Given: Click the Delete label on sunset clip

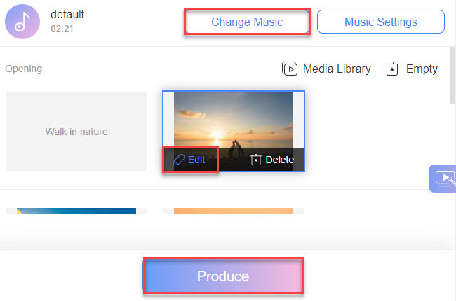Looking at the screenshot, I should [279, 160].
